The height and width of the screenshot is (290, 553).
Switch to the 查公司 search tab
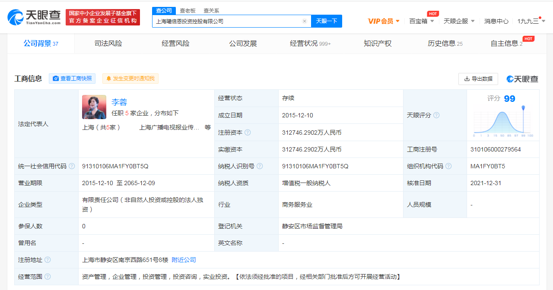[164, 10]
